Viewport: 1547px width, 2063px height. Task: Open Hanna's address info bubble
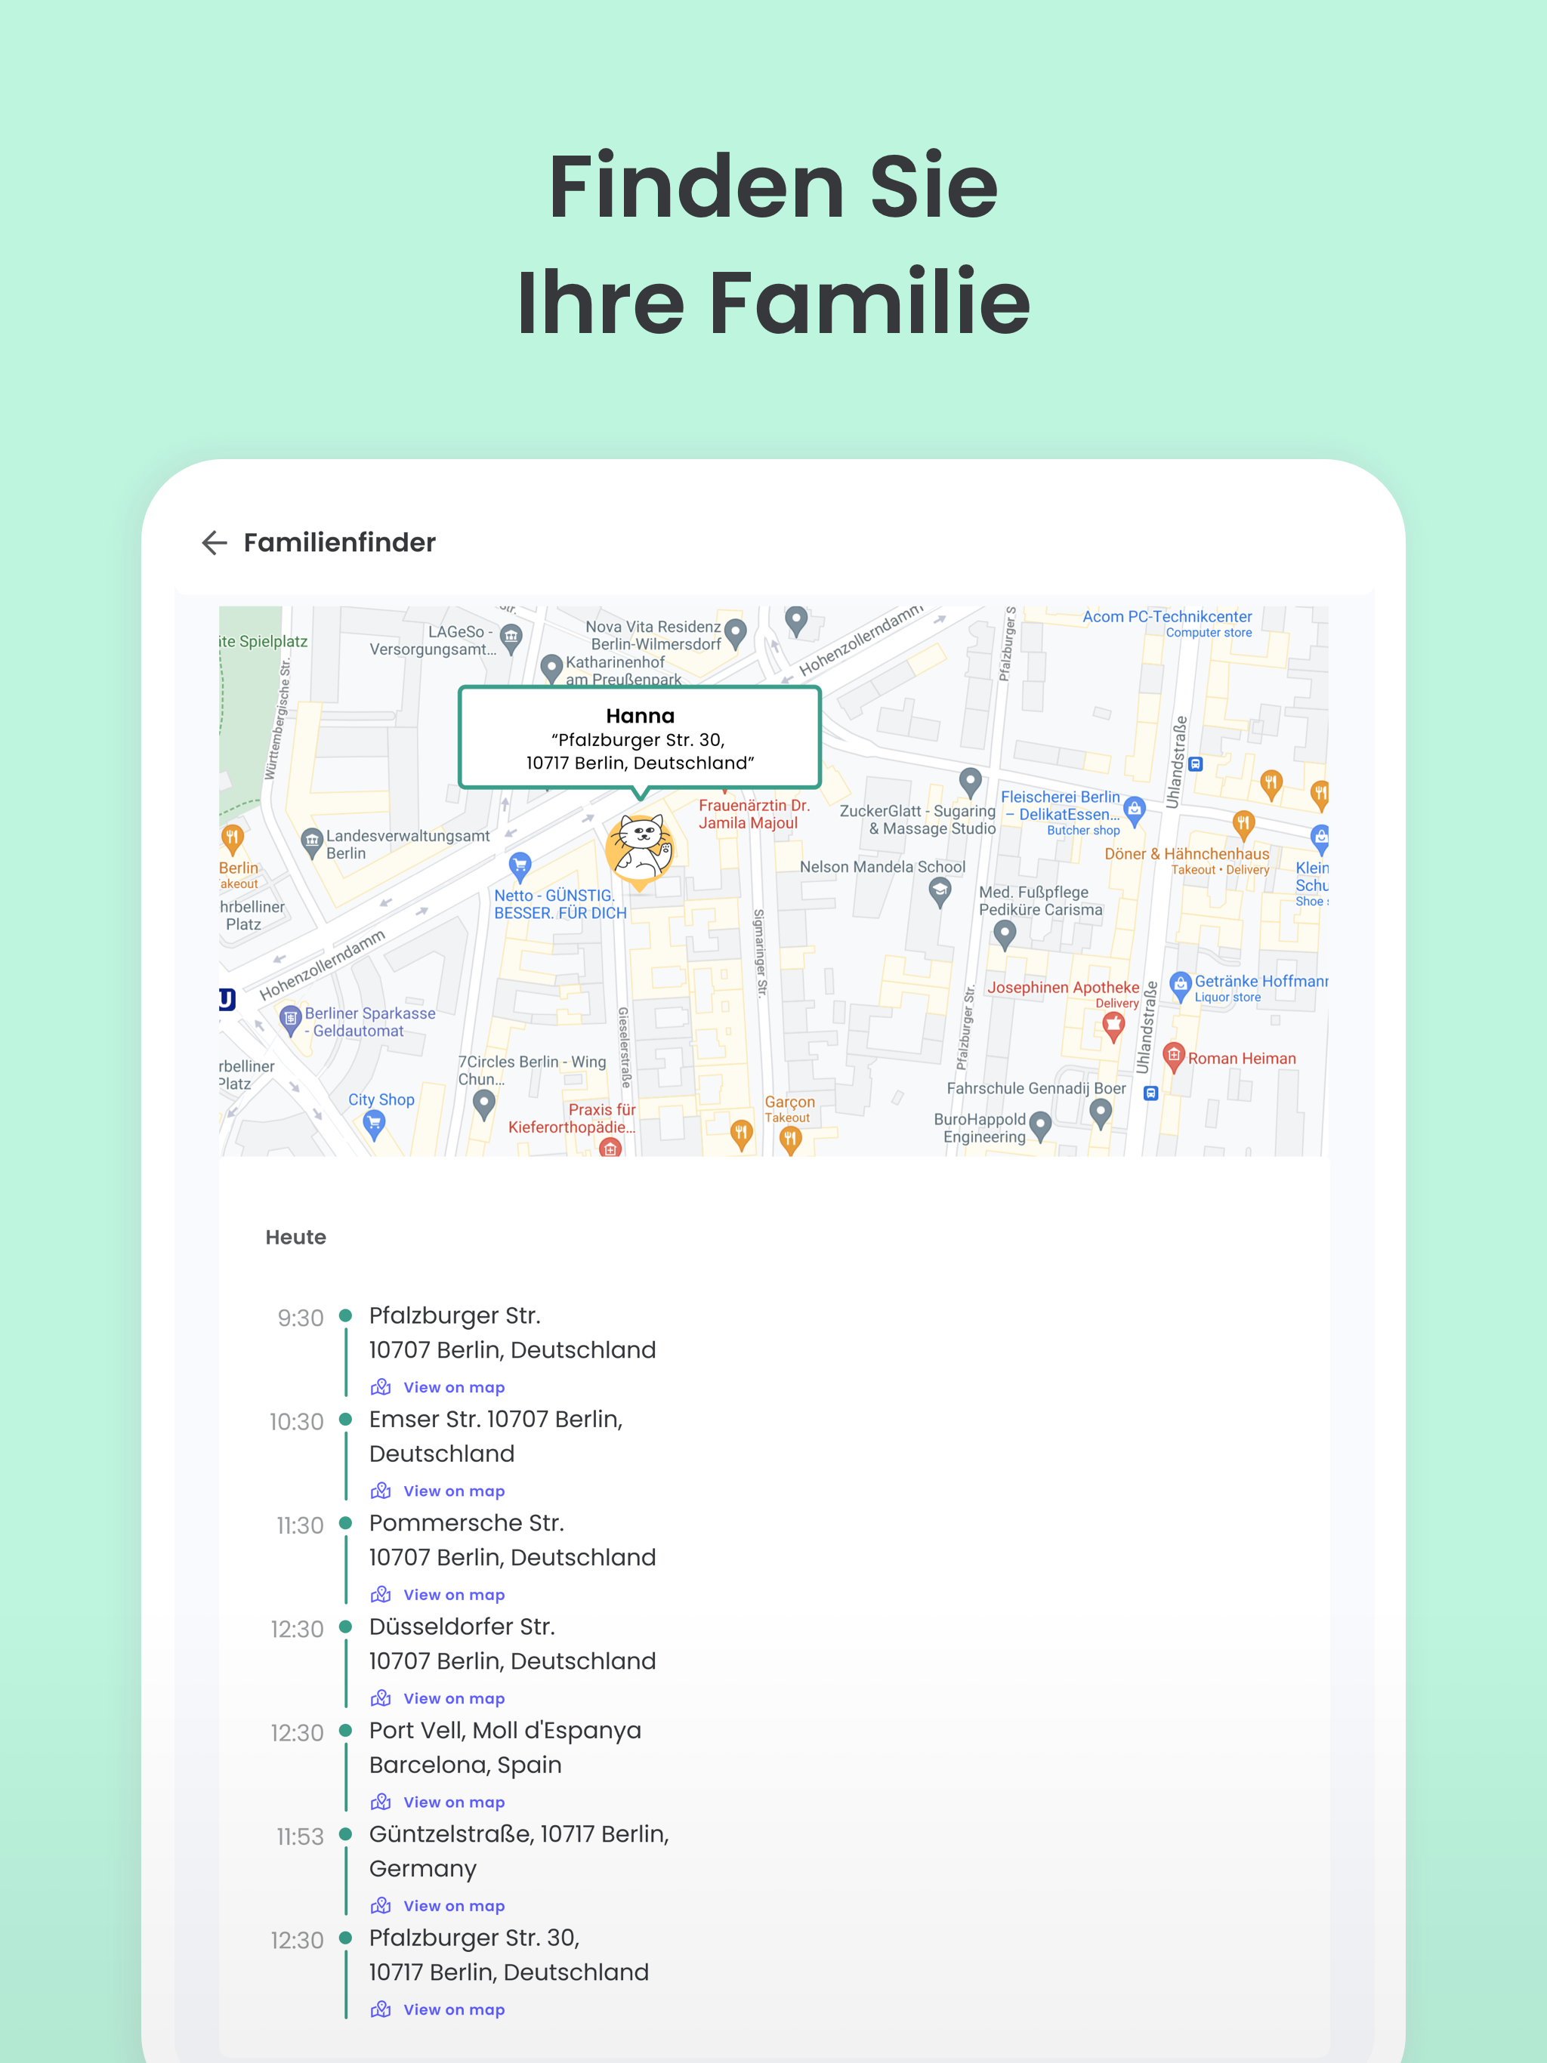(x=640, y=739)
